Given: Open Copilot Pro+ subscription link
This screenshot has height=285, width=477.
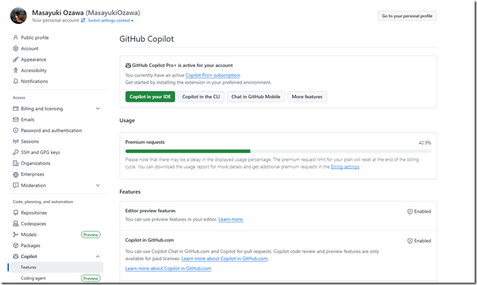Looking at the screenshot, I should pyautogui.click(x=212, y=75).
